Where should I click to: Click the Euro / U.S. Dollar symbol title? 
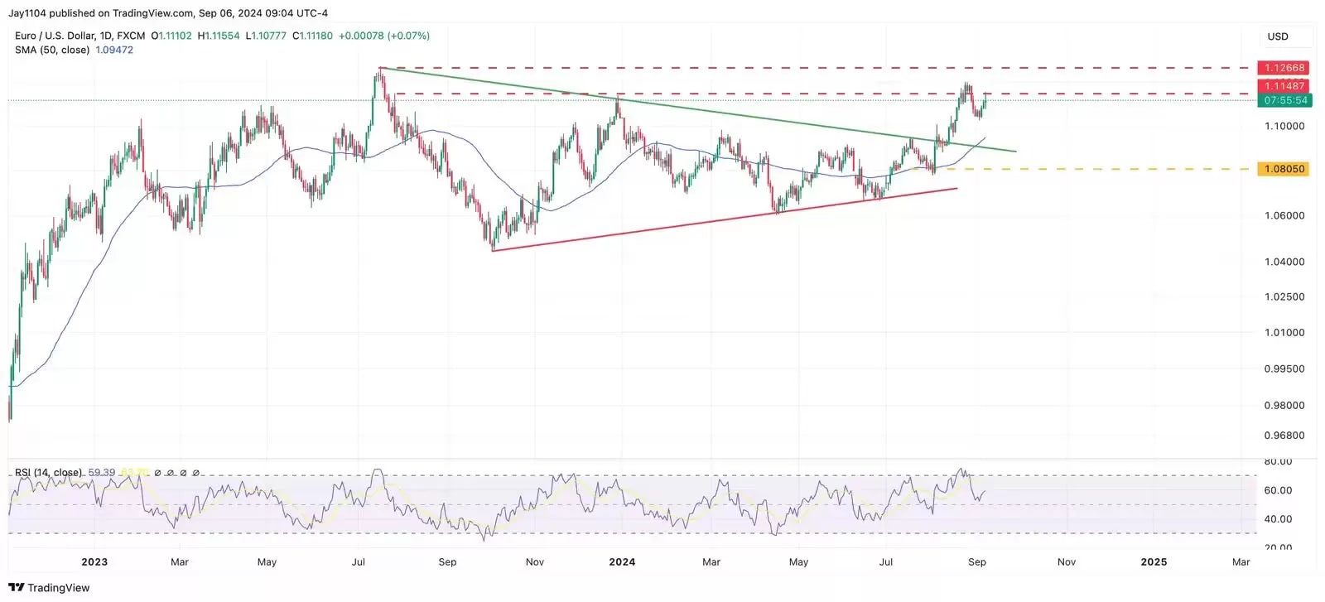[79, 36]
